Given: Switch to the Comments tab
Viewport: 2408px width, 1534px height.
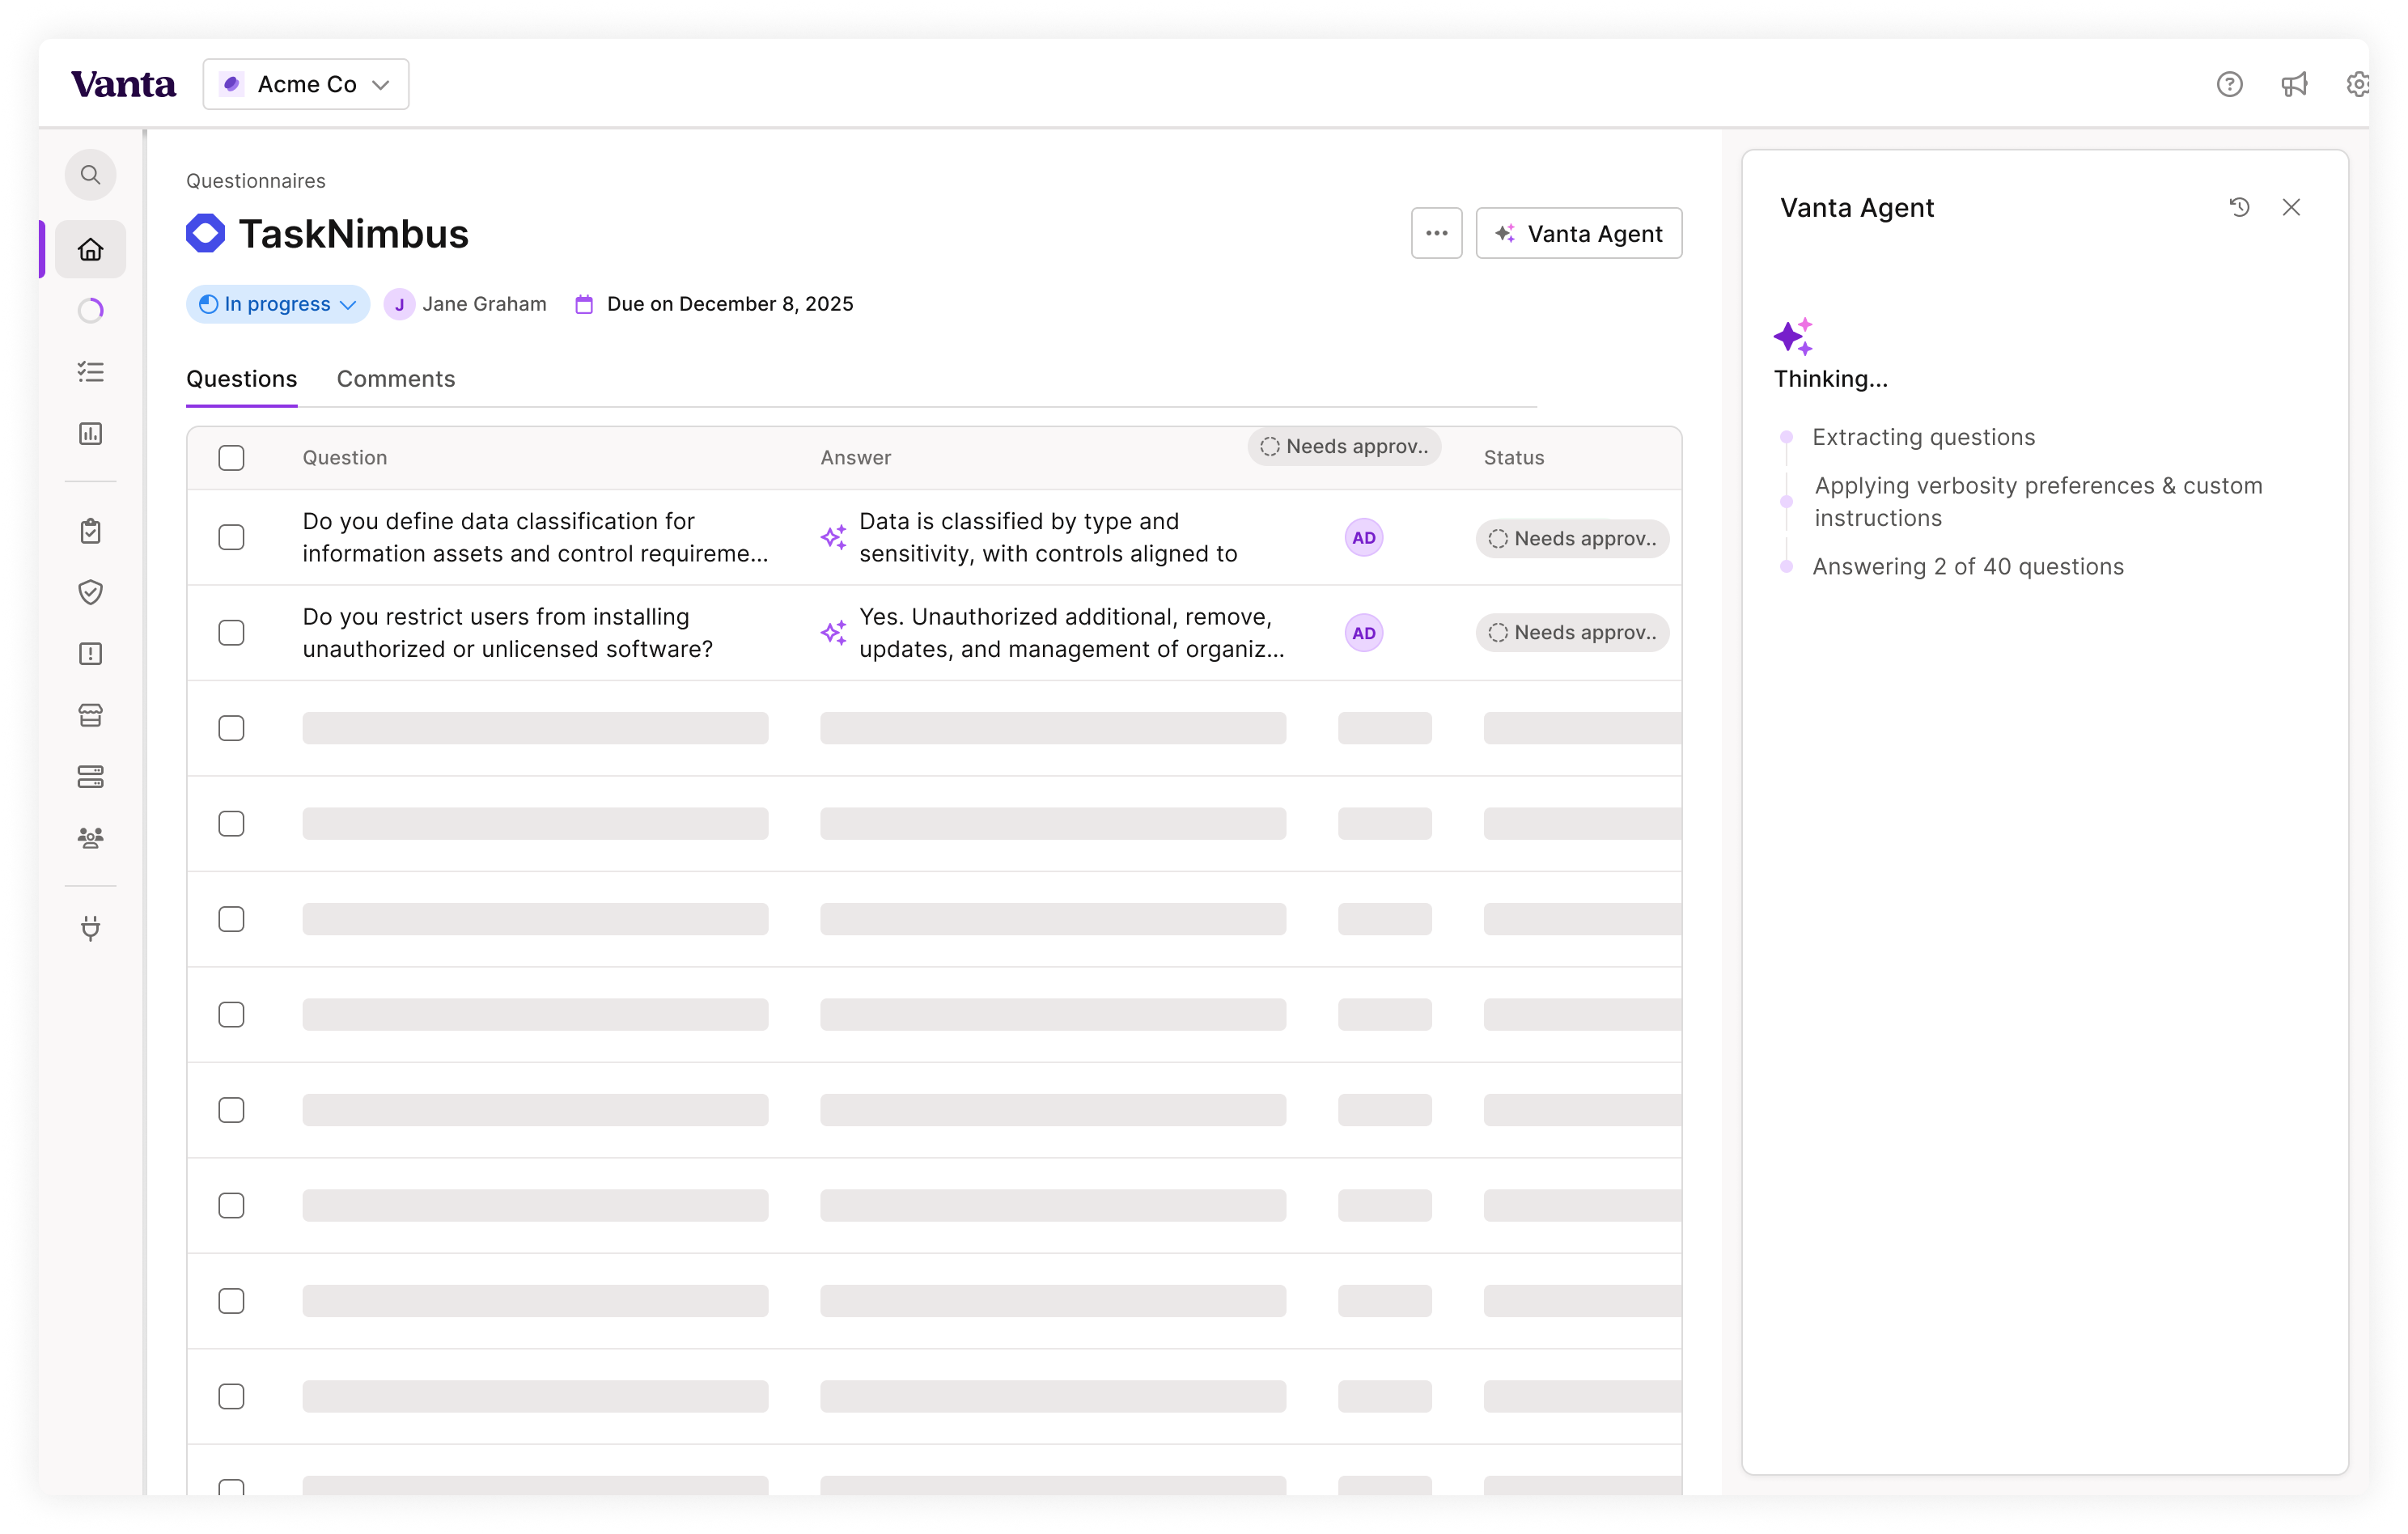Looking at the screenshot, I should pyautogui.click(x=395, y=379).
